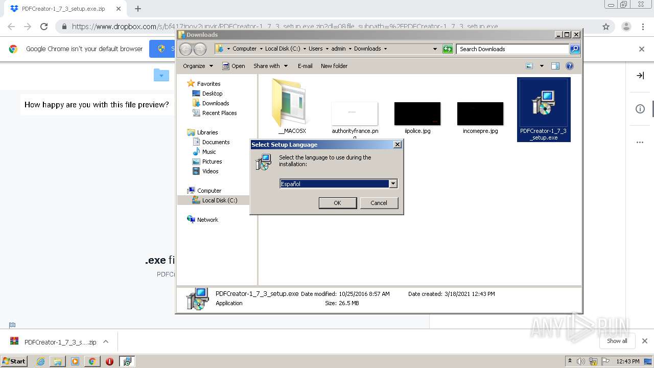Viewport: 654px width, 368px height.
Task: Open address bar history dropdown
Action: pos(435,49)
